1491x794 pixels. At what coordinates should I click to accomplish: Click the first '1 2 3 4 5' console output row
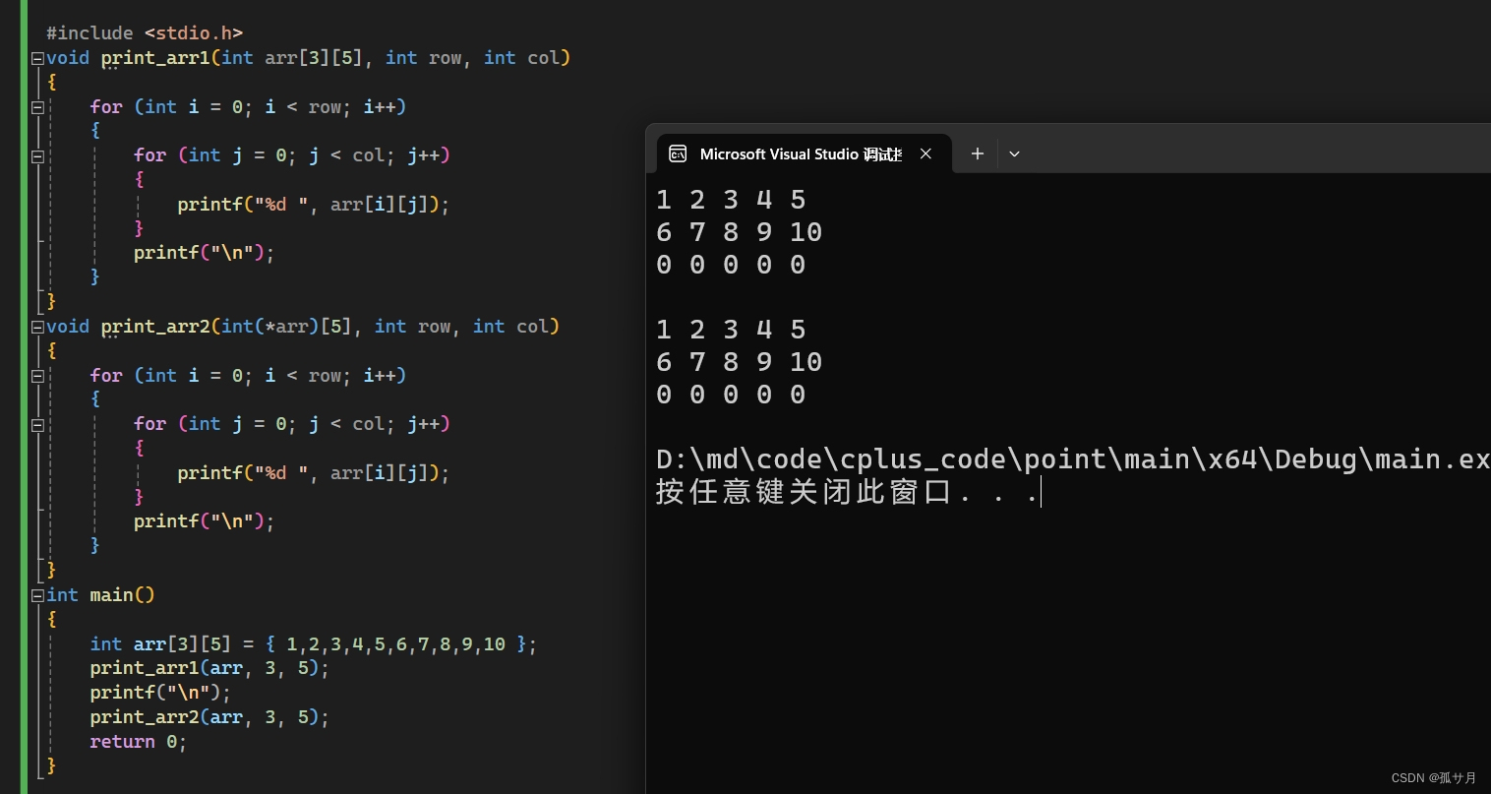(731, 200)
